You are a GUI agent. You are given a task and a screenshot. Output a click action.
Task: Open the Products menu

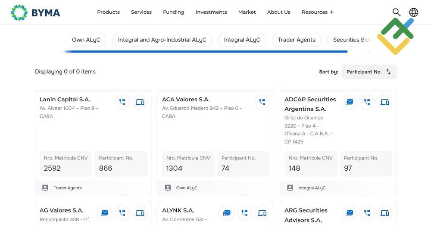pyautogui.click(x=108, y=12)
